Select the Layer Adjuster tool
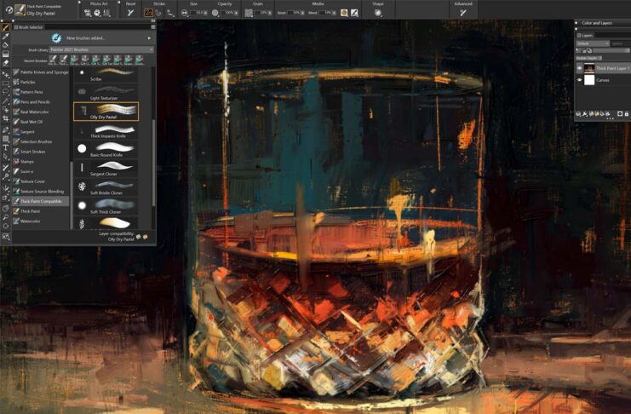 (5, 74)
